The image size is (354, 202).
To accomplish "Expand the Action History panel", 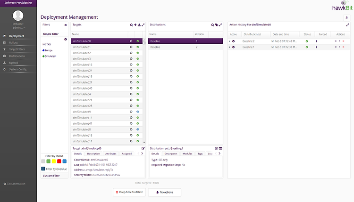I will tap(347, 25).
